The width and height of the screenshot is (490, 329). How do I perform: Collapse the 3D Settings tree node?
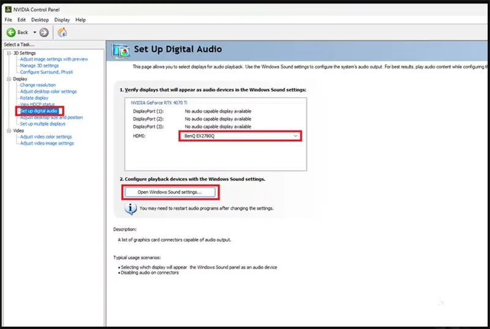click(8, 53)
